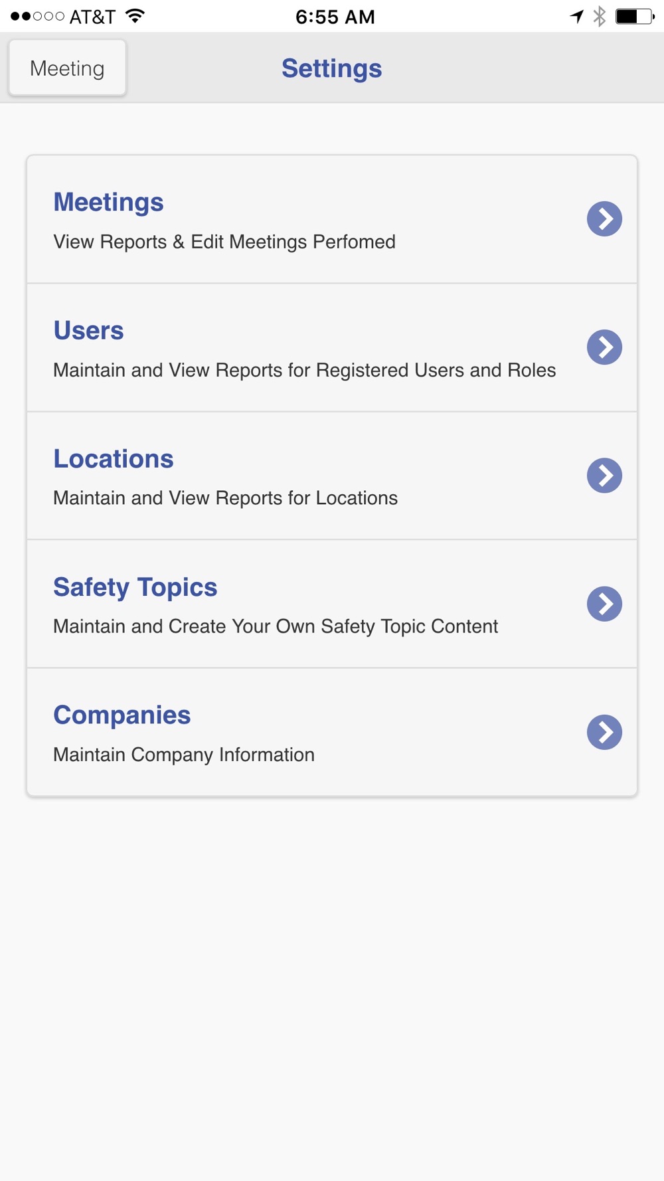This screenshot has width=664, height=1181.
Task: Tap the Meeting back button
Action: click(x=67, y=68)
